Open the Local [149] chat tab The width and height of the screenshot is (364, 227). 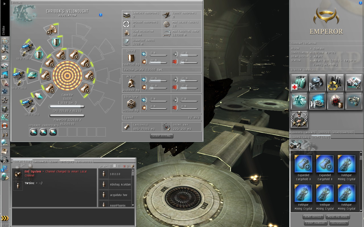pos(22,161)
